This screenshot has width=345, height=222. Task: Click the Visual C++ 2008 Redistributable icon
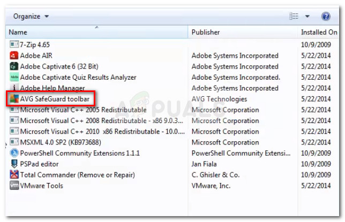[14, 120]
